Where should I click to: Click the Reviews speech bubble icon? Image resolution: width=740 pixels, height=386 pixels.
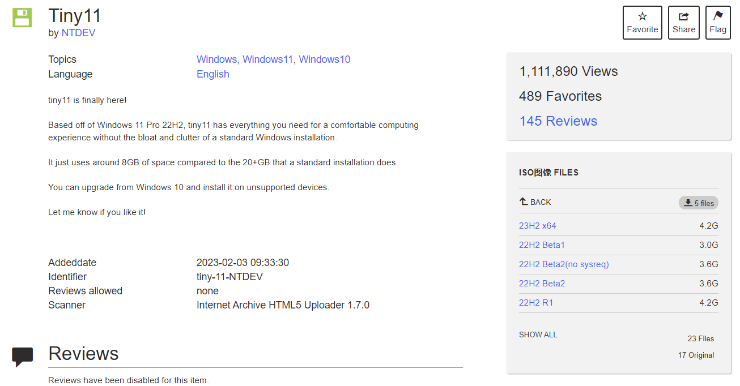click(23, 357)
